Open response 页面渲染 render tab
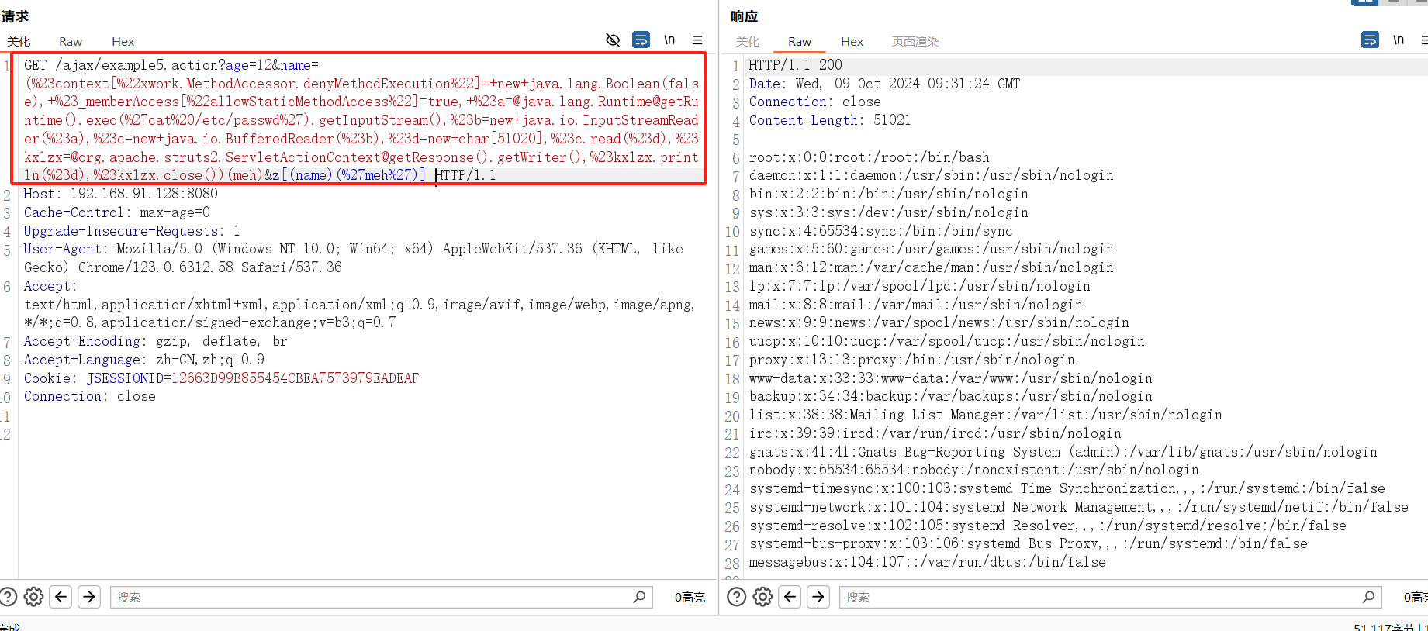Image resolution: width=1428 pixels, height=631 pixels. pyautogui.click(x=915, y=42)
